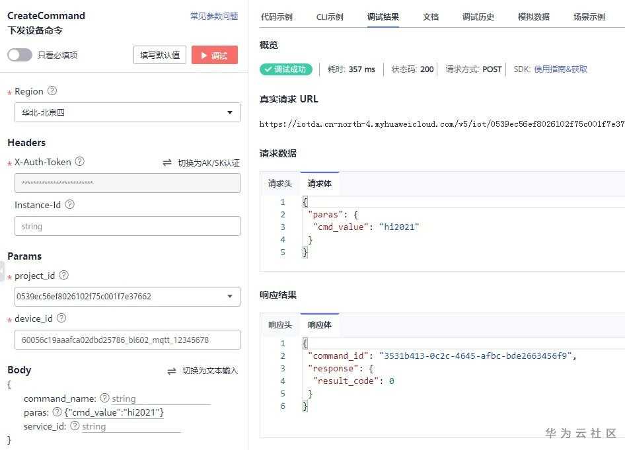Click help icon beside X-Auth-Token
Screen dimensions: 625x450
pyautogui.click(x=80, y=161)
